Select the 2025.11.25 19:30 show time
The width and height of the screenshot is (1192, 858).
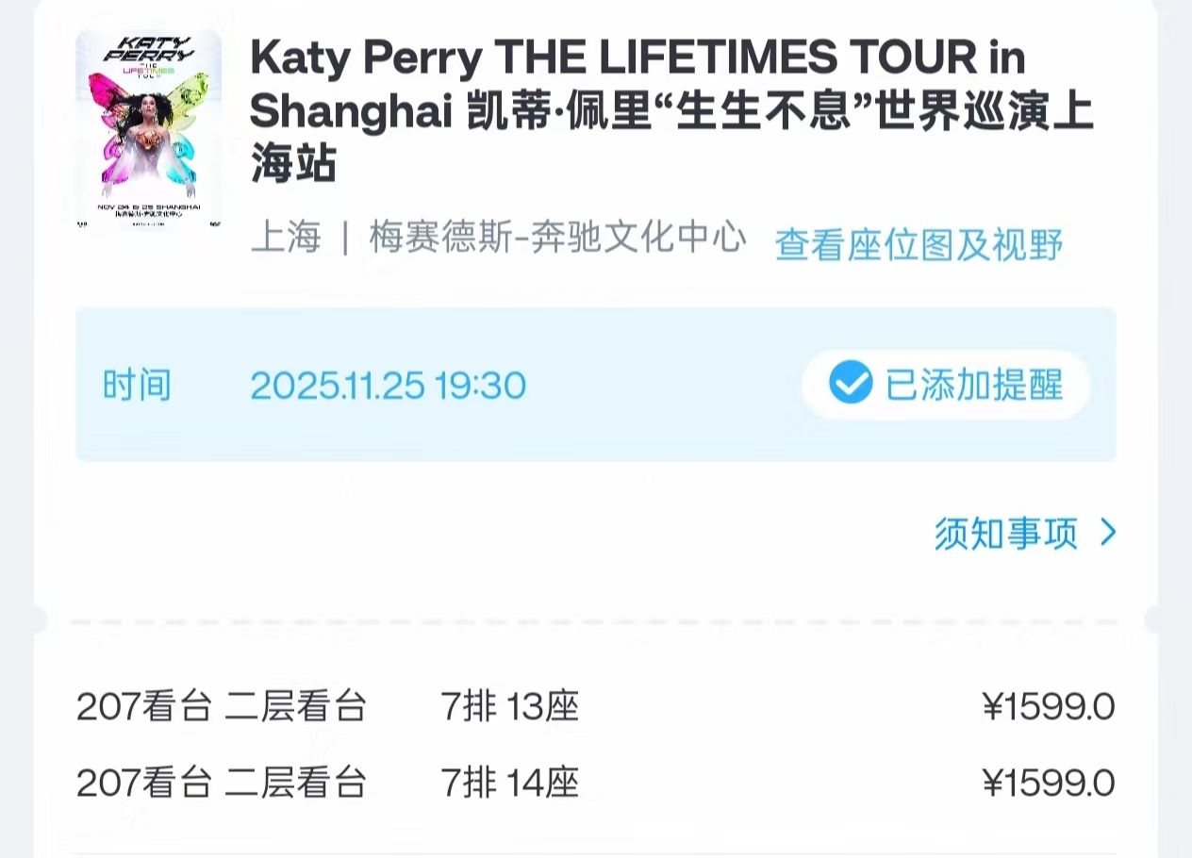coord(388,386)
